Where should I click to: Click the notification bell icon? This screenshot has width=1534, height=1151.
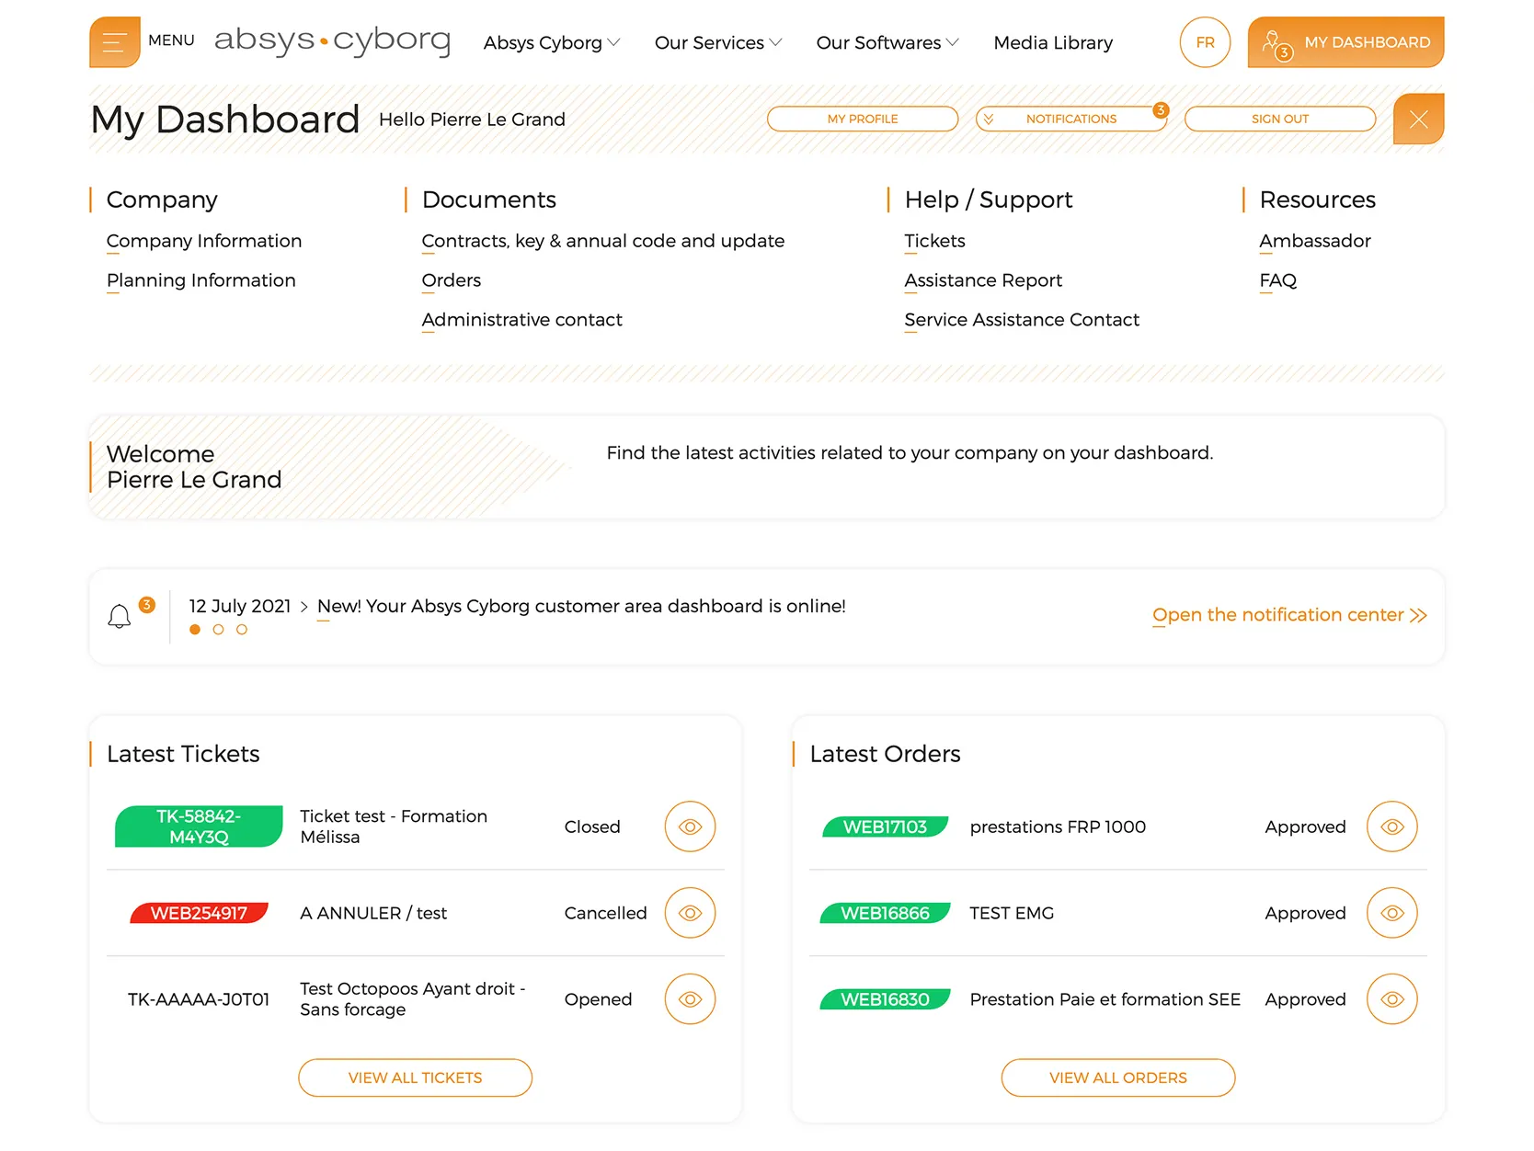(x=120, y=616)
